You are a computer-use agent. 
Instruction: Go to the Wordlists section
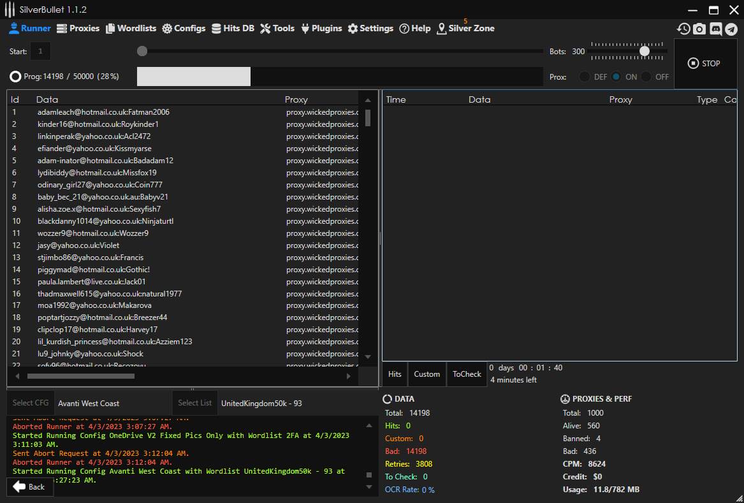131,28
